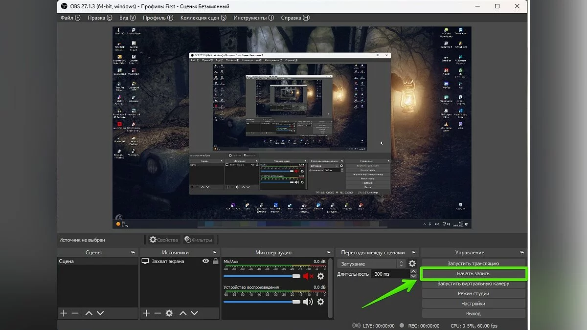Click the Фильтры (Filters) toolbar button
This screenshot has height=330, width=587.
[198, 240]
